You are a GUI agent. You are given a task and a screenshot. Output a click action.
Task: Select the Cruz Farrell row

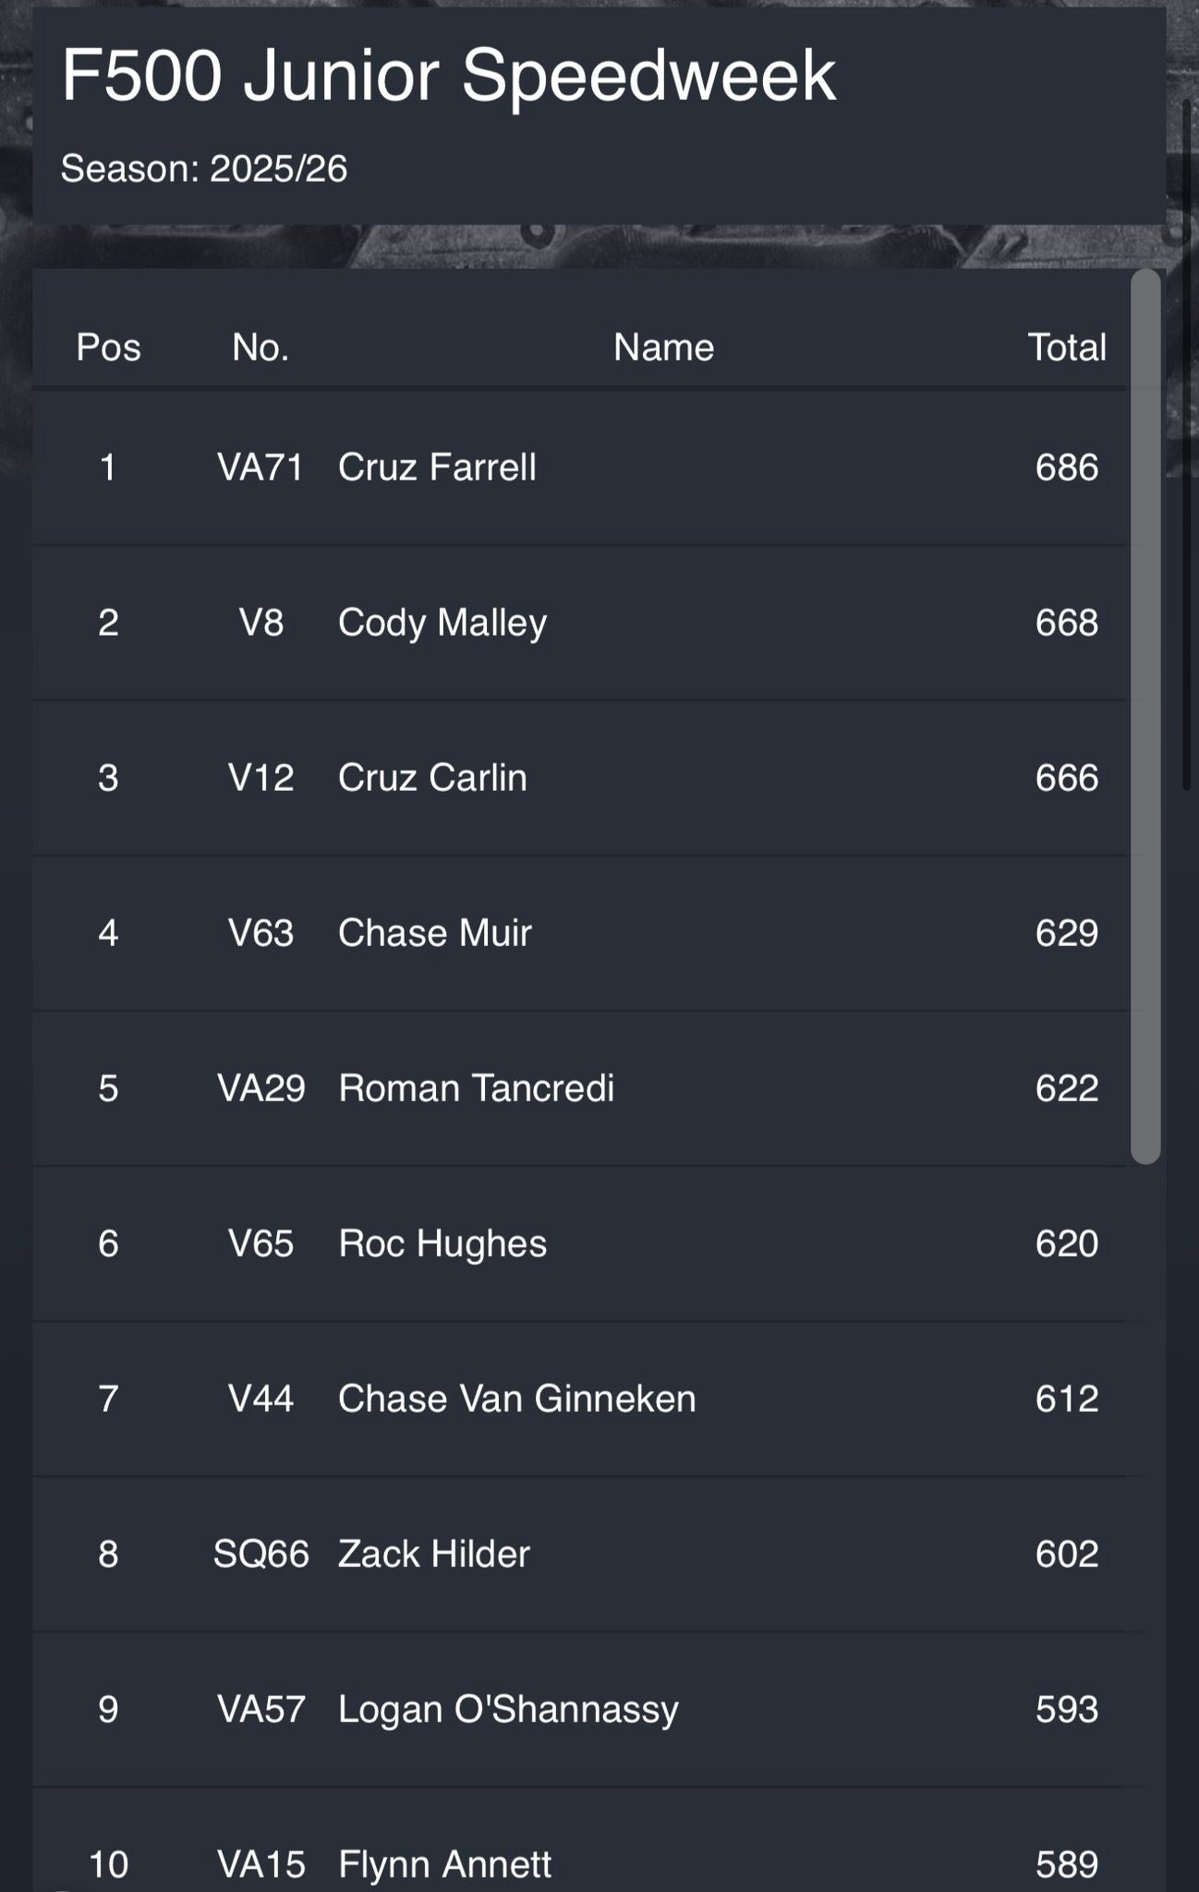pyautogui.click(x=580, y=467)
